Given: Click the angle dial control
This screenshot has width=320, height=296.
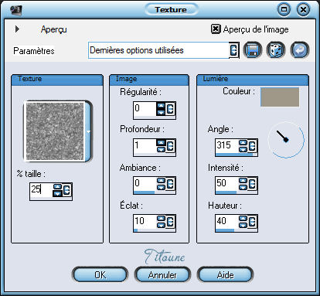Looking at the screenshot, I should coord(286,140).
